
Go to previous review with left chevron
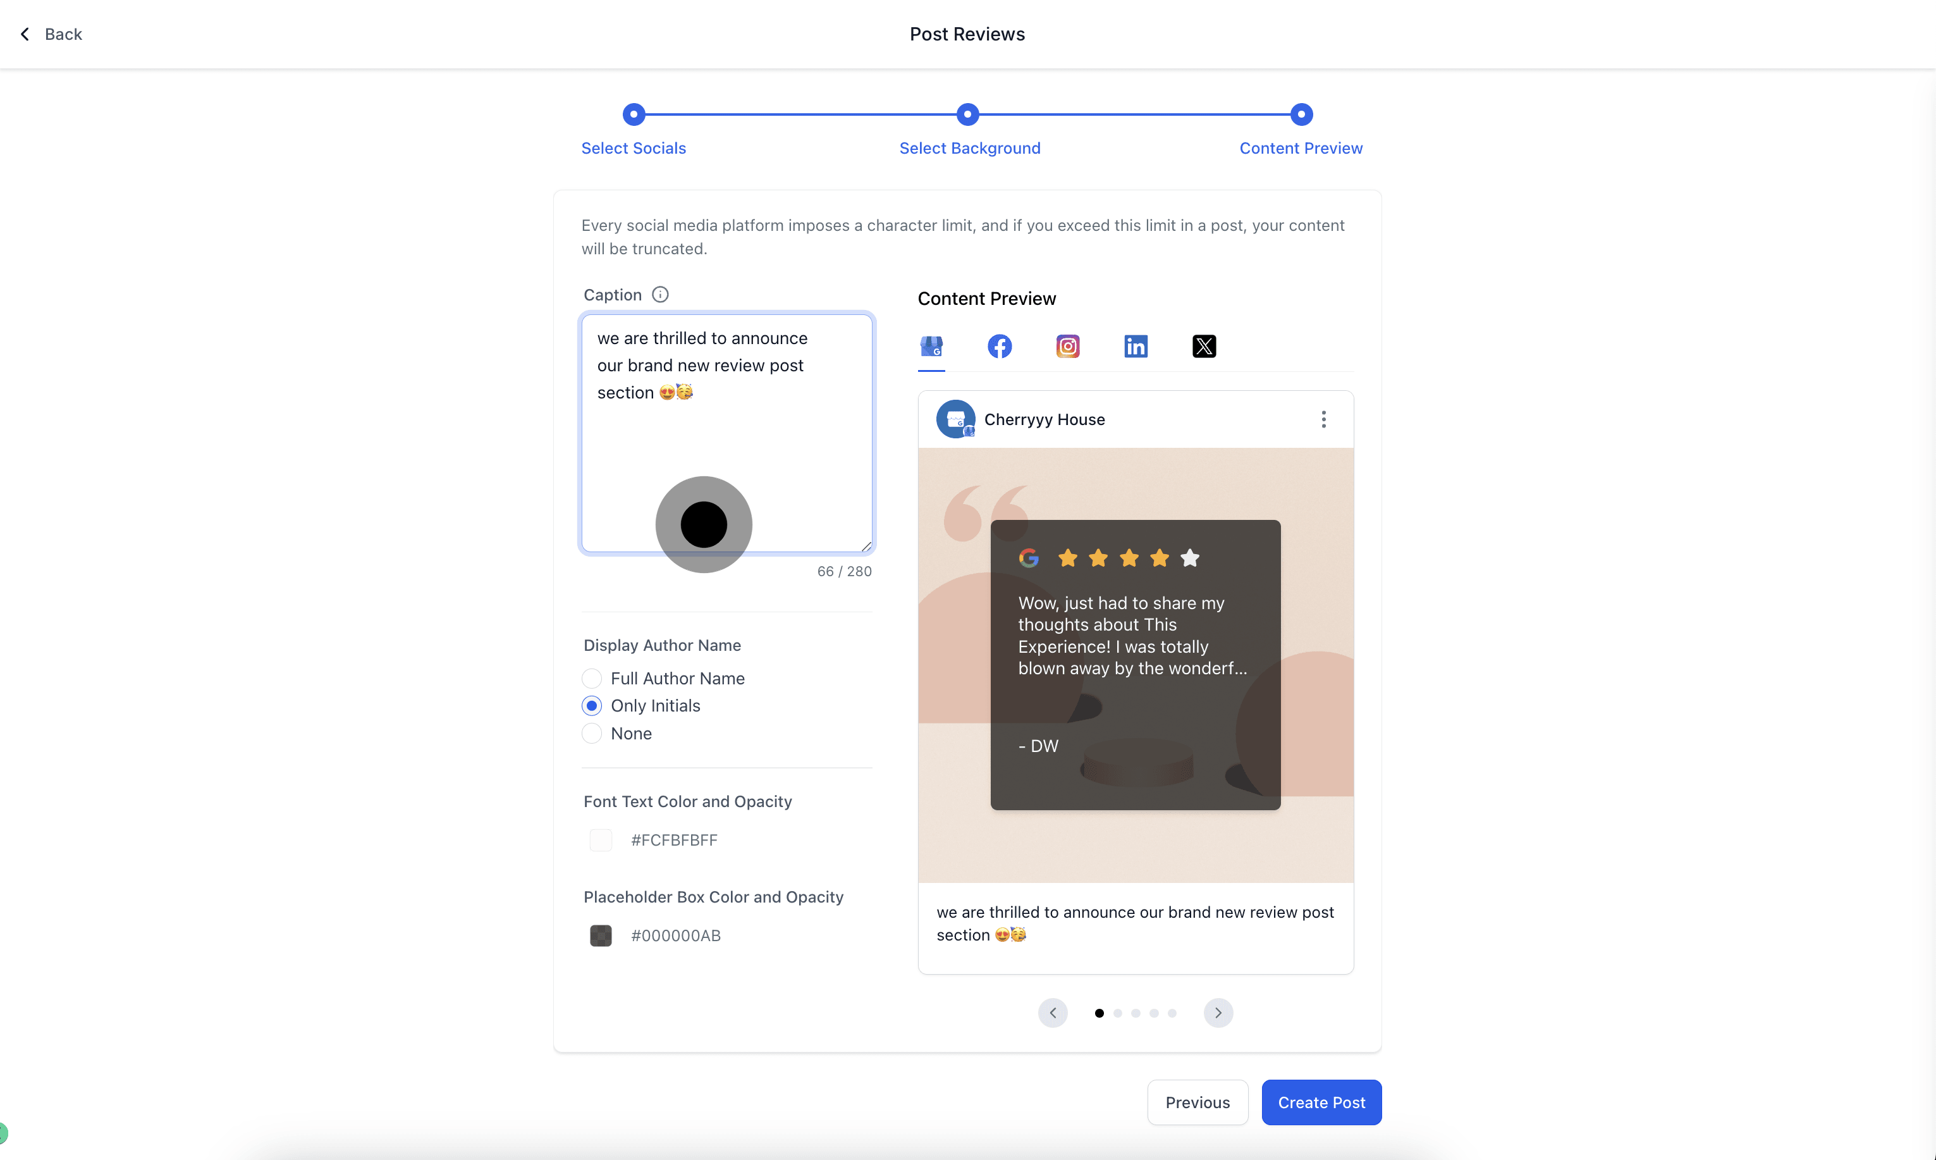[1052, 1013]
